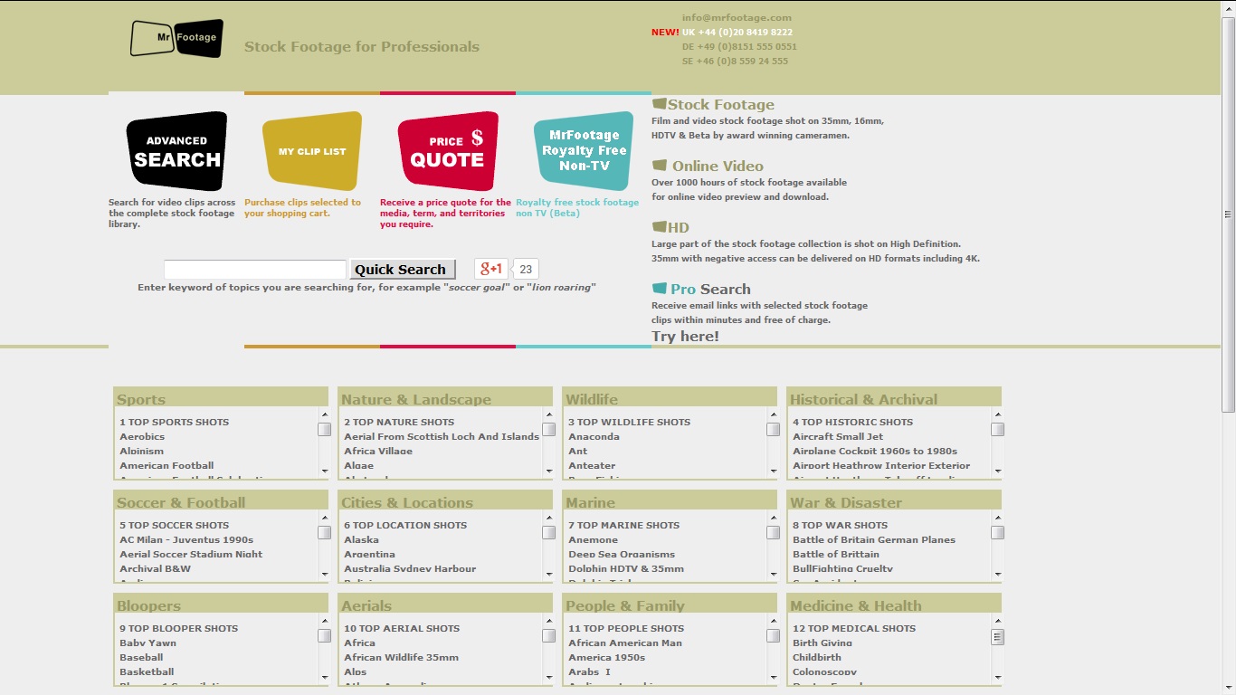Choose "AC Milan - Juventus 1990s"
Screen dimensions: 1236x695
coord(186,539)
